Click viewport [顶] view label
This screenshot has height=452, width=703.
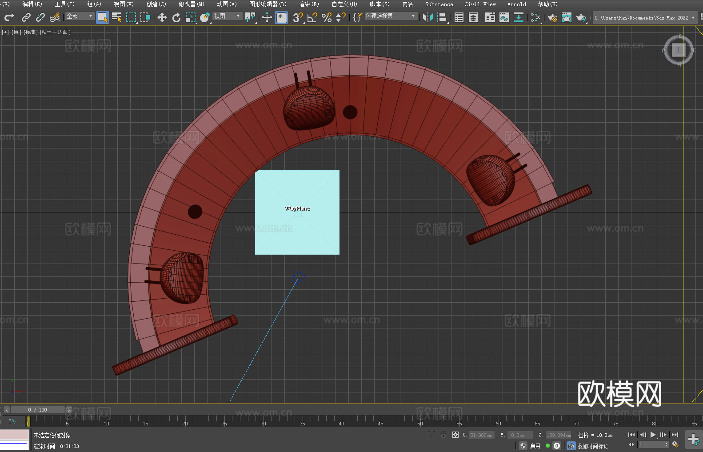pyautogui.click(x=16, y=32)
